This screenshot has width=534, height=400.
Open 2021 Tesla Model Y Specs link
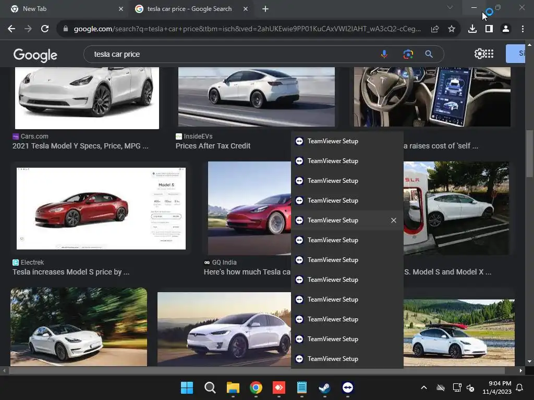(x=80, y=146)
